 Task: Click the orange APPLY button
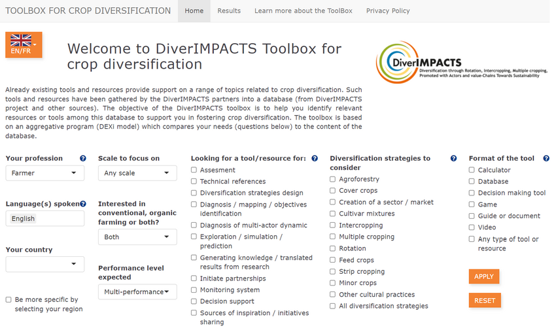[x=484, y=276]
